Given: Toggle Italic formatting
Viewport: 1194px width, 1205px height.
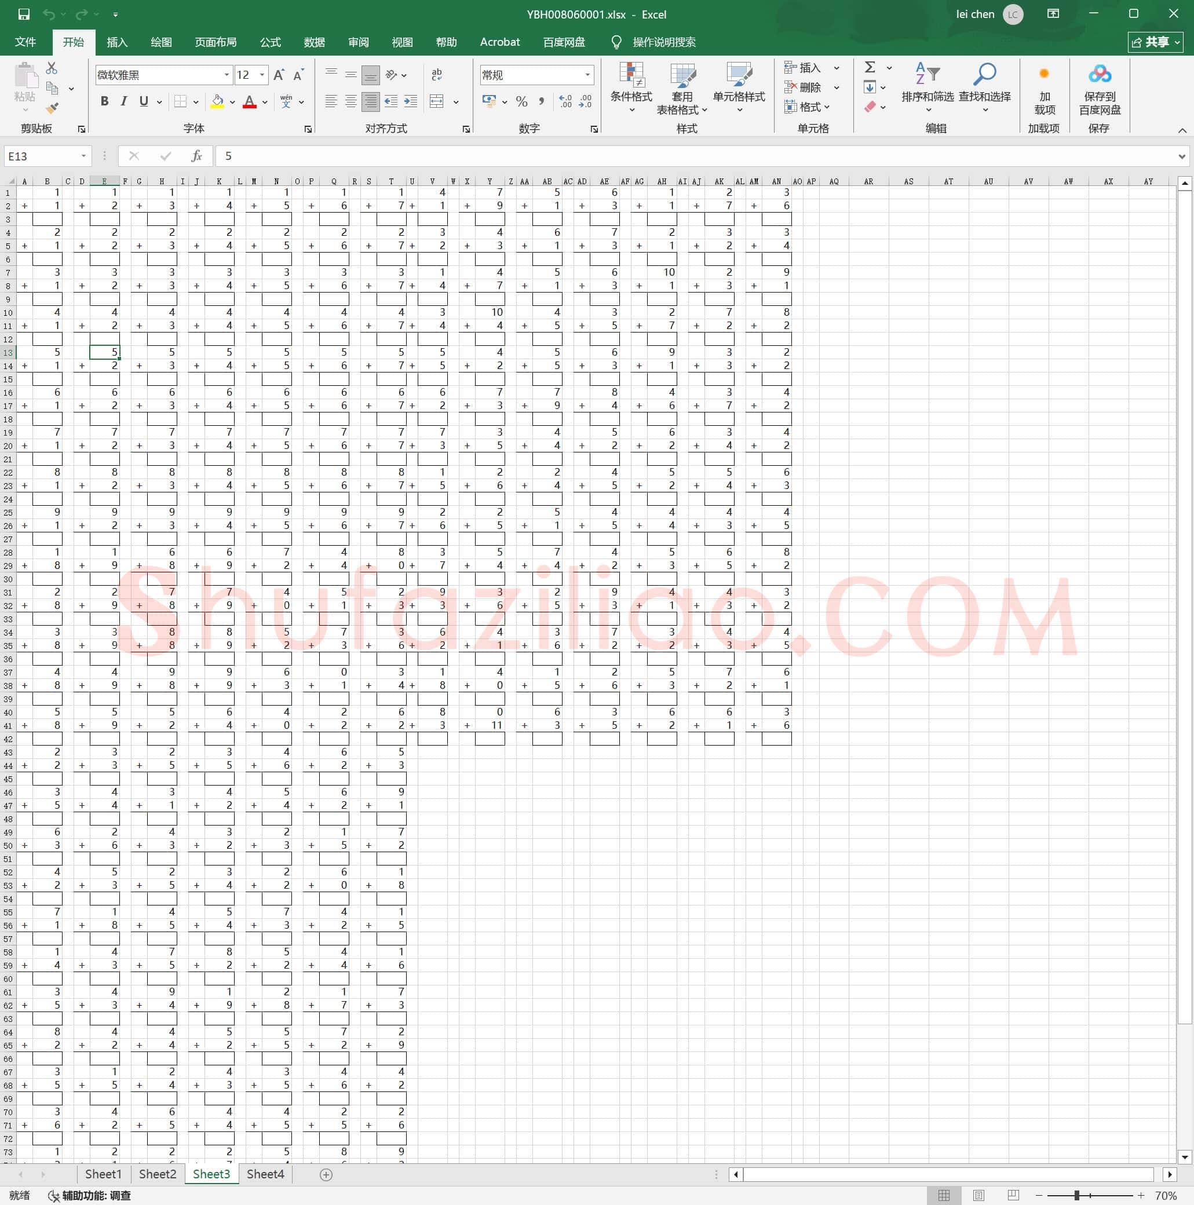Looking at the screenshot, I should (123, 101).
